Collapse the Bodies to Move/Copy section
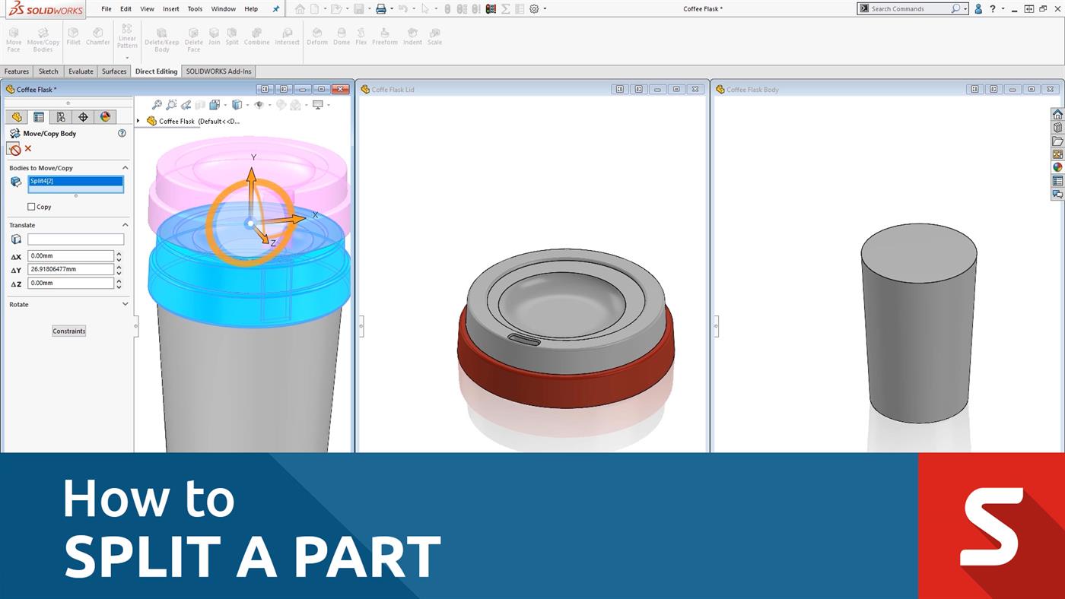 126,168
